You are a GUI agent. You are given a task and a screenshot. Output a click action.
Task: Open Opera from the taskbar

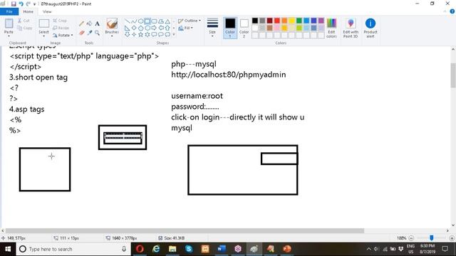[140, 249]
